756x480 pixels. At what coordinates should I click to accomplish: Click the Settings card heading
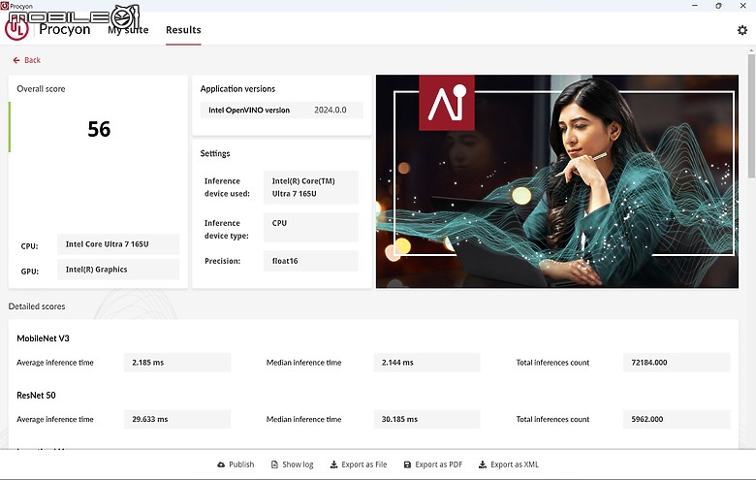click(215, 153)
